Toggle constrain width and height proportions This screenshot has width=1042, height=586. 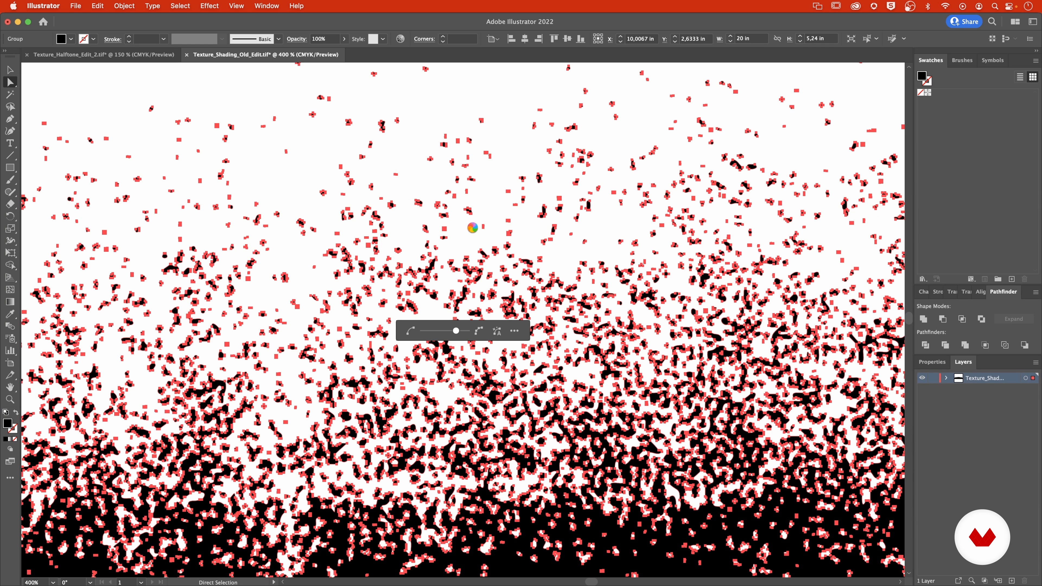pos(777,39)
